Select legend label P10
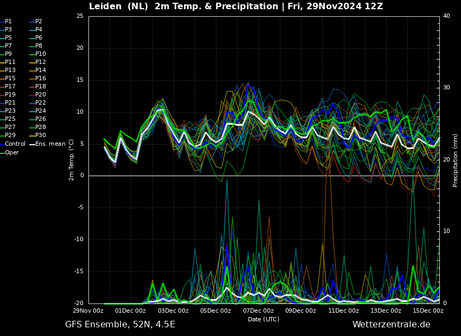The image size is (461, 336). [x=41, y=54]
